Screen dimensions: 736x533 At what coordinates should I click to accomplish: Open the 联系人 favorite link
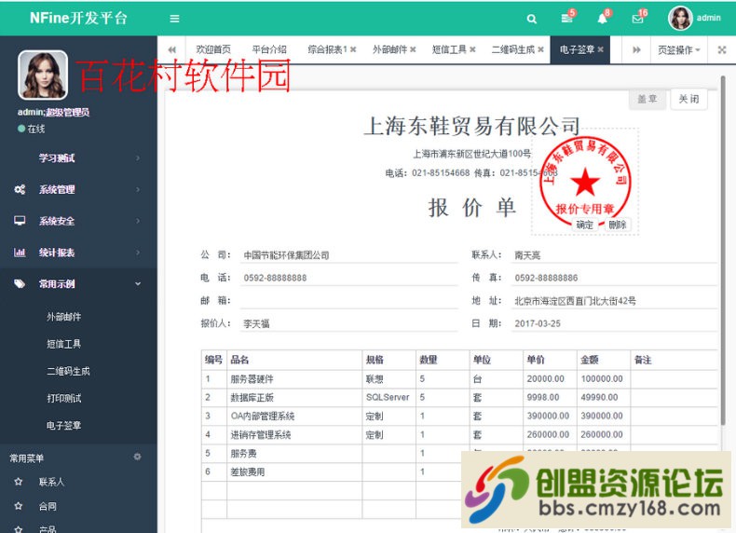point(51,482)
